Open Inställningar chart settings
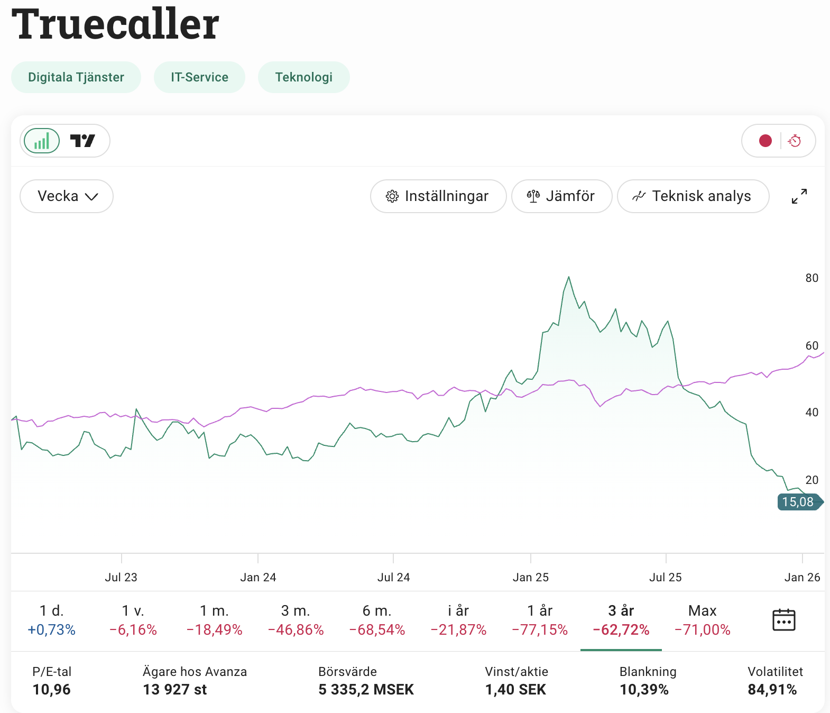Image resolution: width=830 pixels, height=713 pixels. pyautogui.click(x=438, y=196)
